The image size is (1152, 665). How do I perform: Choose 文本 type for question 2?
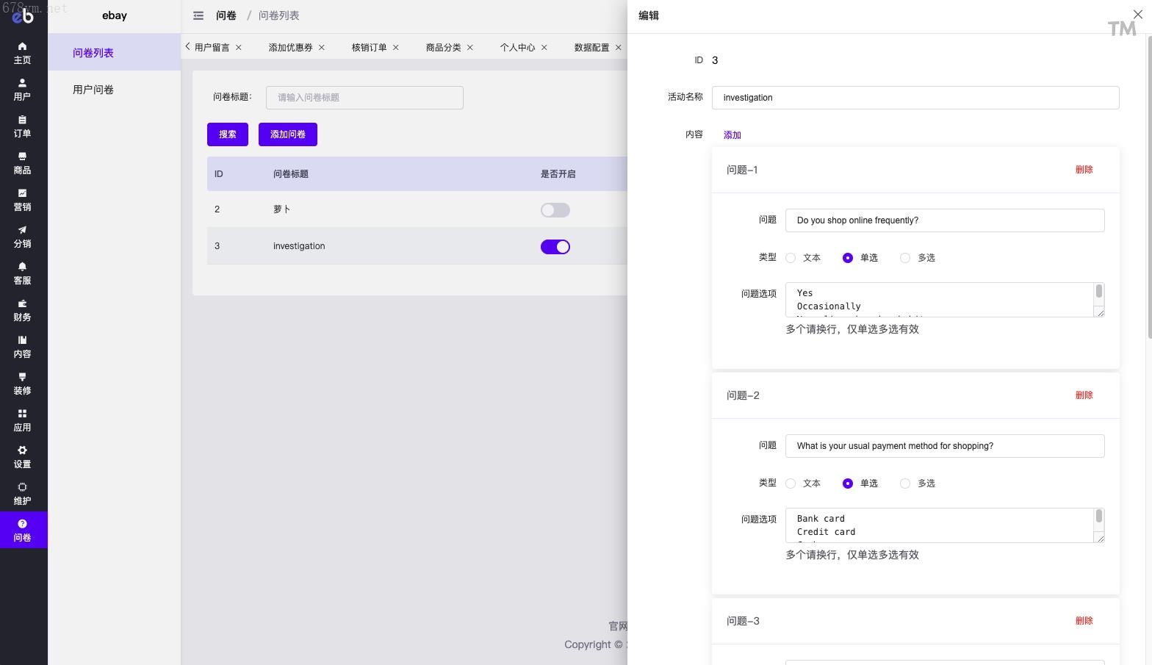click(x=791, y=484)
